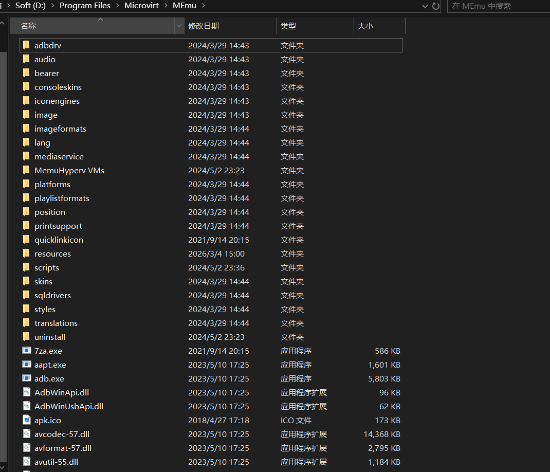This screenshot has height=472, width=550.
Task: Select the MemuHyperv VMs folder icon
Action: [x=26, y=170]
